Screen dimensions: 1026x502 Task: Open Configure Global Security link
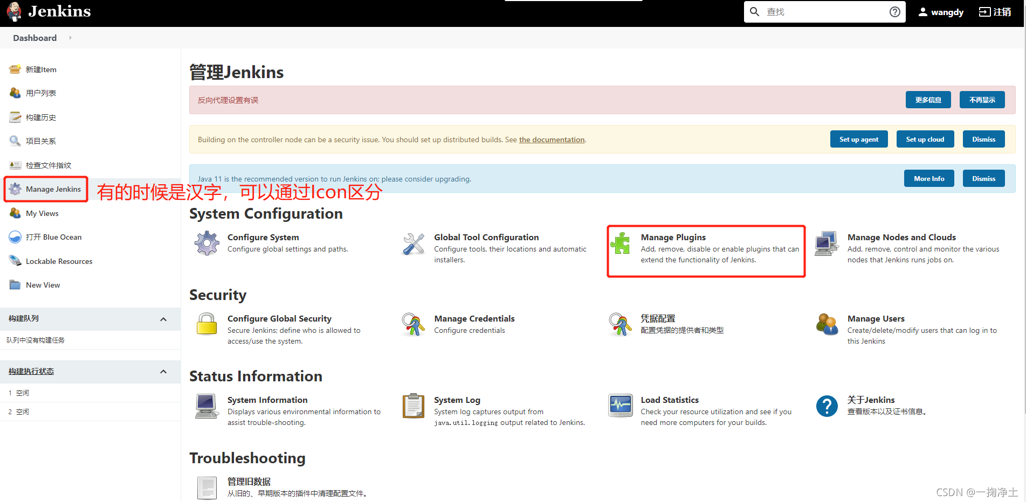(279, 318)
